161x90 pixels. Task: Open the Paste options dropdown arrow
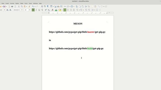(27, 6)
